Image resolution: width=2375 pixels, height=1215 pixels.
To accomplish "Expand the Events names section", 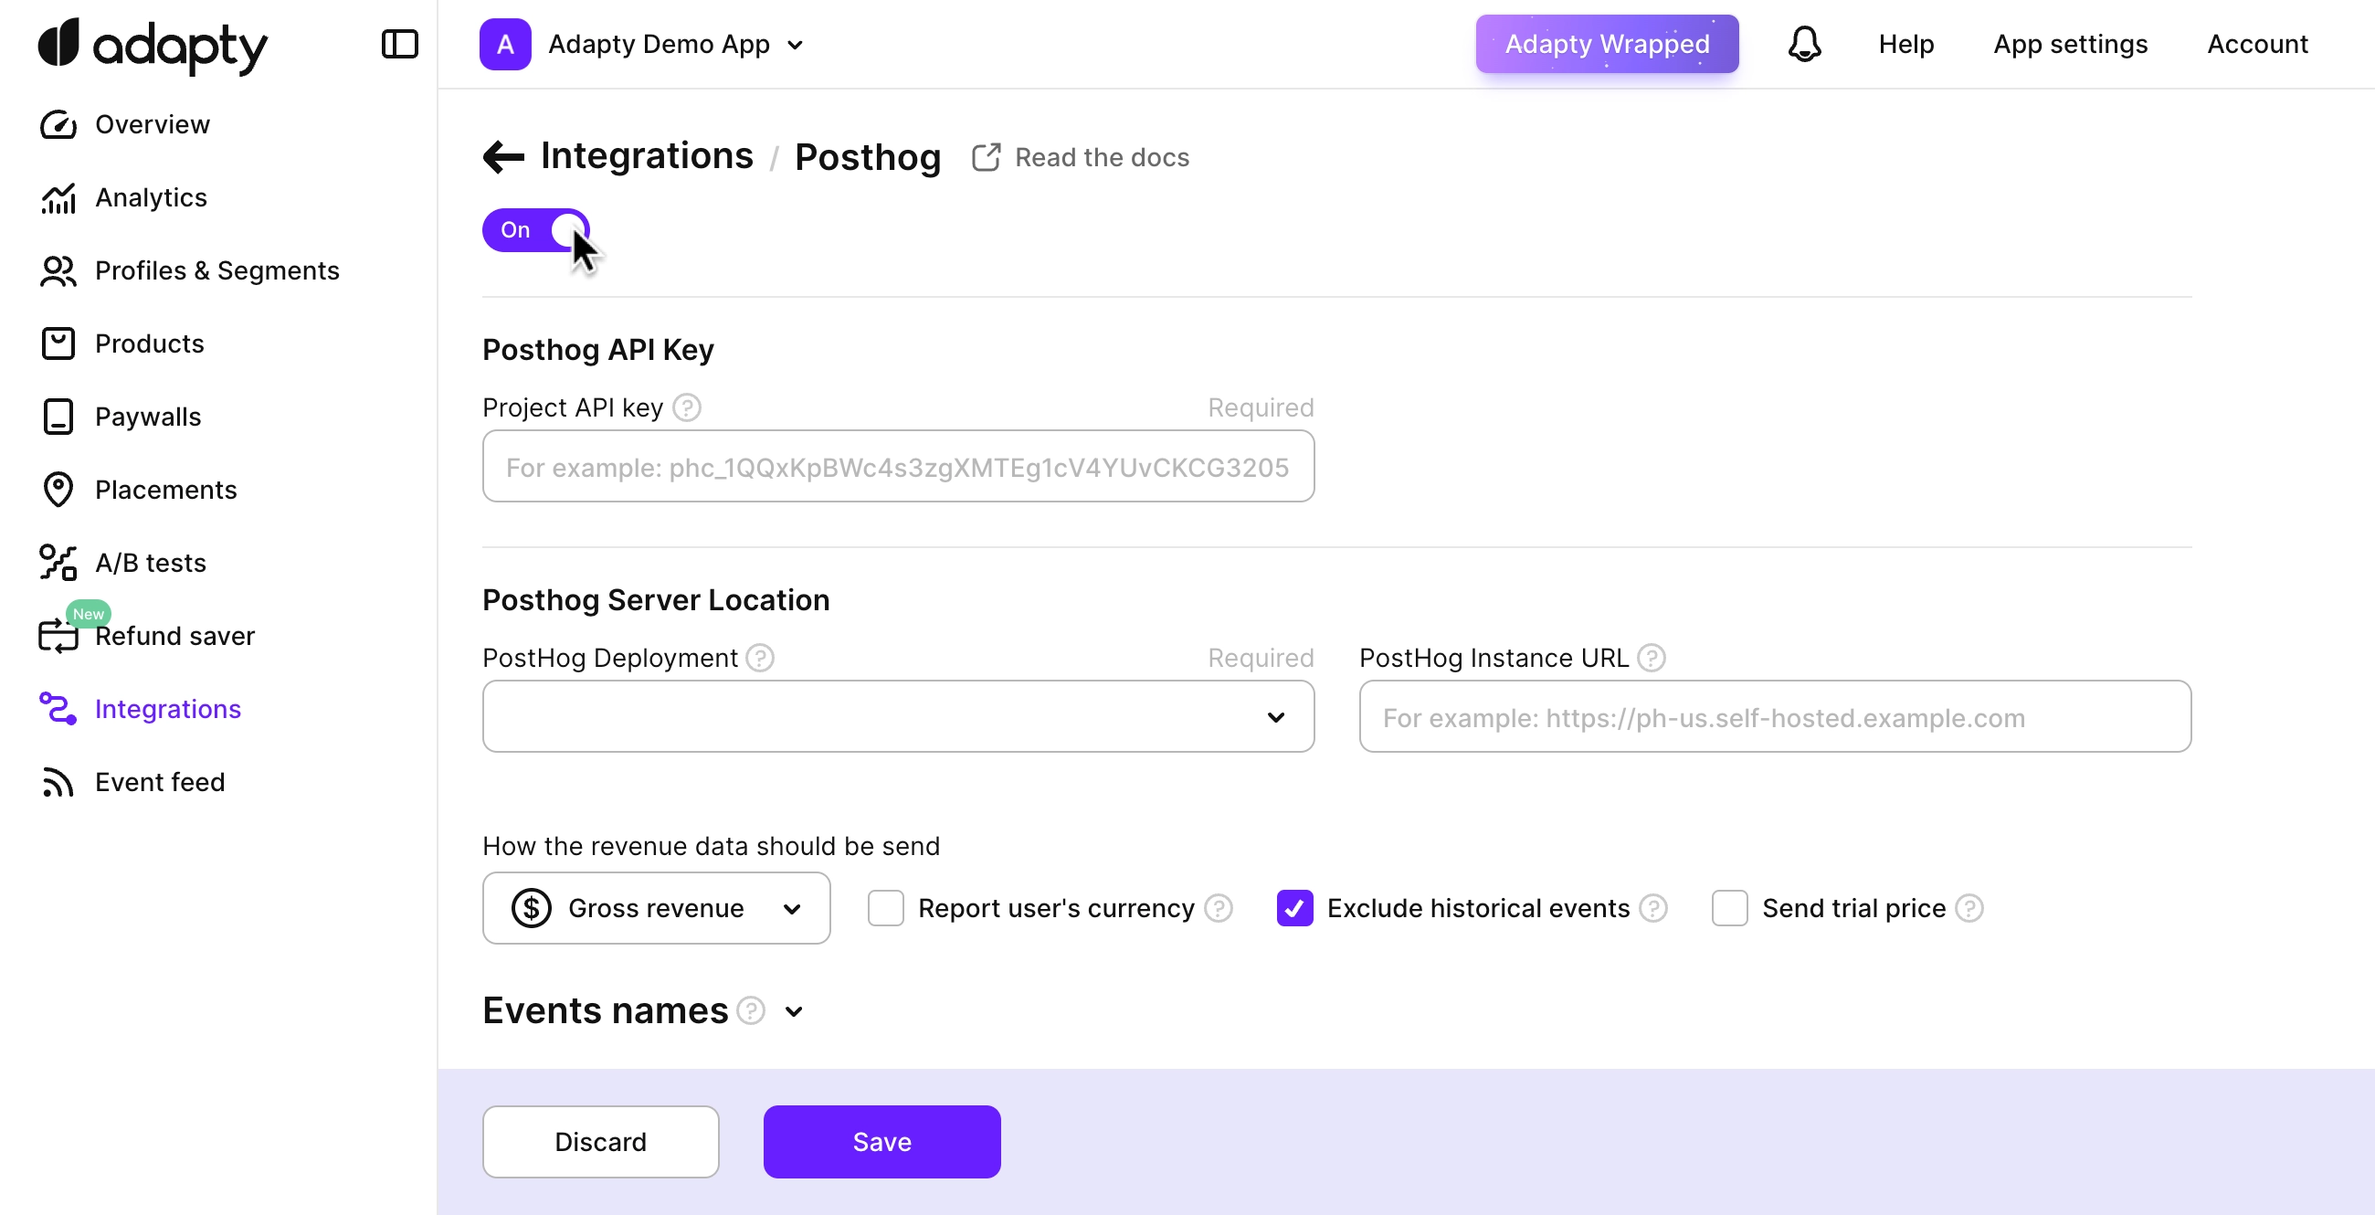I will [x=794, y=1011].
